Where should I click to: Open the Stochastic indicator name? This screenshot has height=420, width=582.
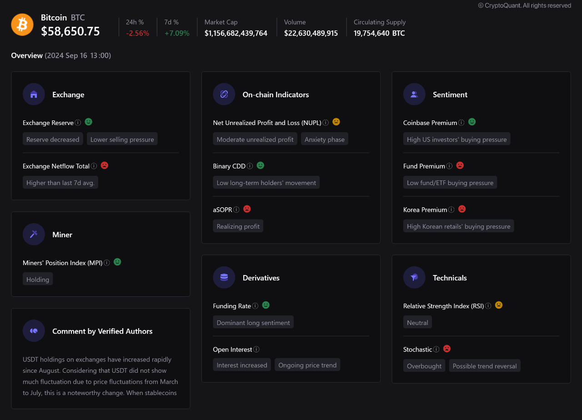pyautogui.click(x=417, y=350)
